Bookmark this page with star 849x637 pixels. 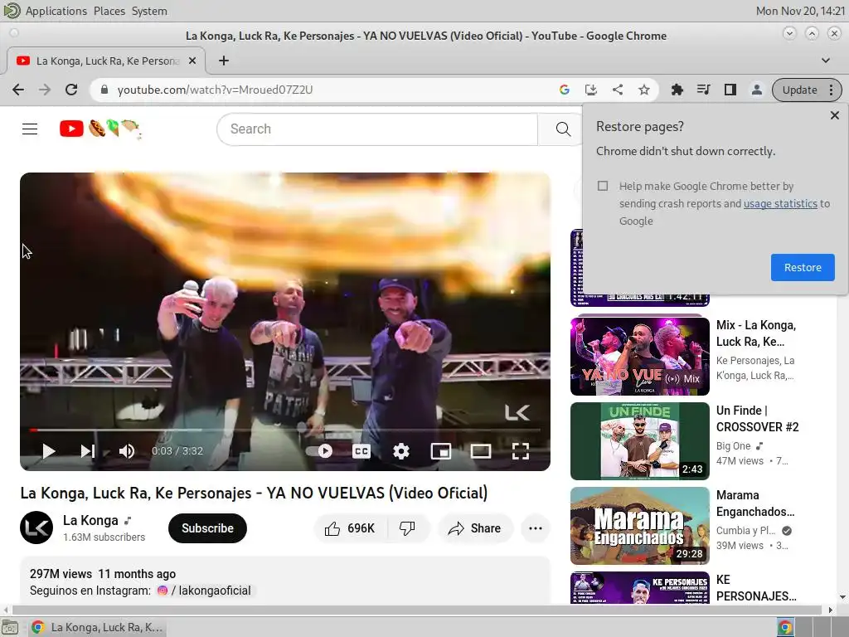[x=643, y=90]
